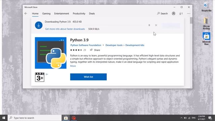Check battery status tray icon
Screen dimensions: 215x121
[x=185, y=118]
